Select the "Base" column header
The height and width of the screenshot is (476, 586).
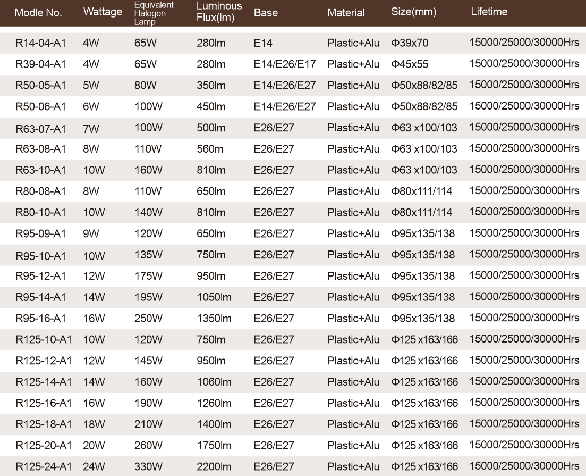[266, 13]
